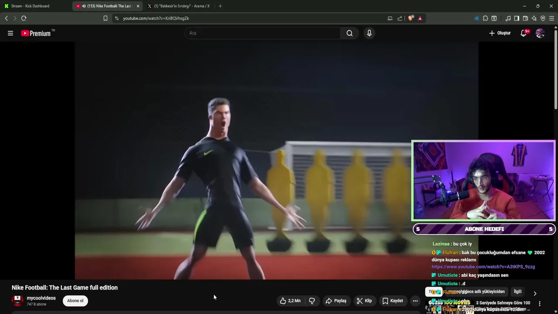Start voice search with microphone icon
The width and height of the screenshot is (558, 314).
click(x=369, y=33)
